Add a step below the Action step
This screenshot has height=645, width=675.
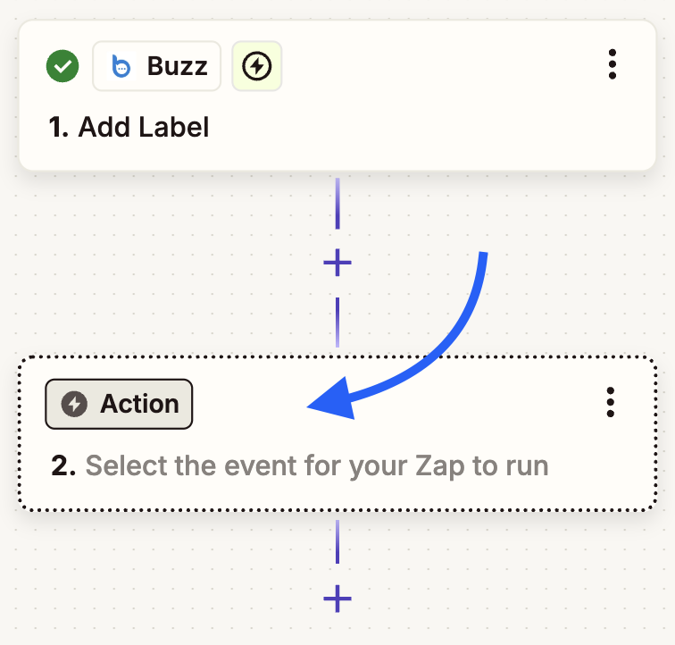tap(337, 599)
